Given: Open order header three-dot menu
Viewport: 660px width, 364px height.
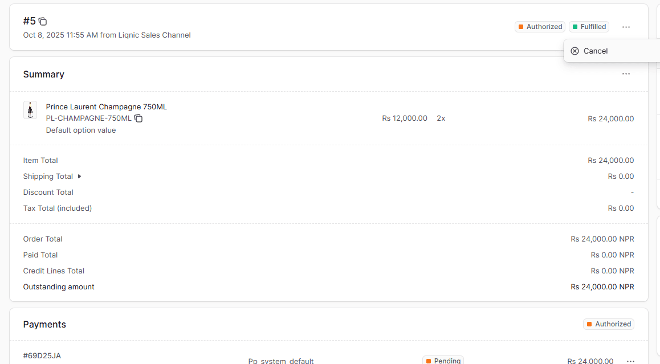Looking at the screenshot, I should click(626, 27).
